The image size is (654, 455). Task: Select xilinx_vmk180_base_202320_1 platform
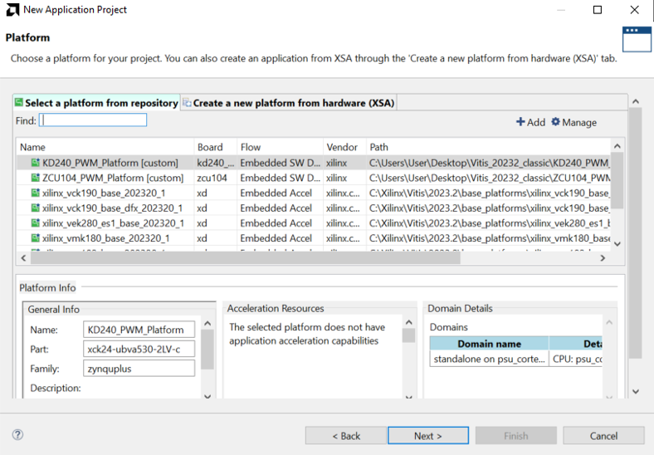pyautogui.click(x=313, y=238)
